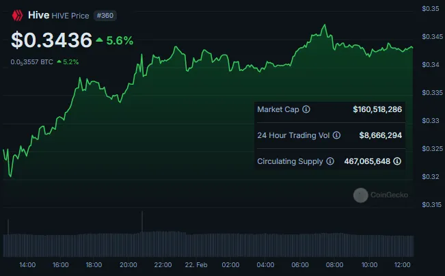
Task: Click the 22. Feb date label
Action: point(196,265)
